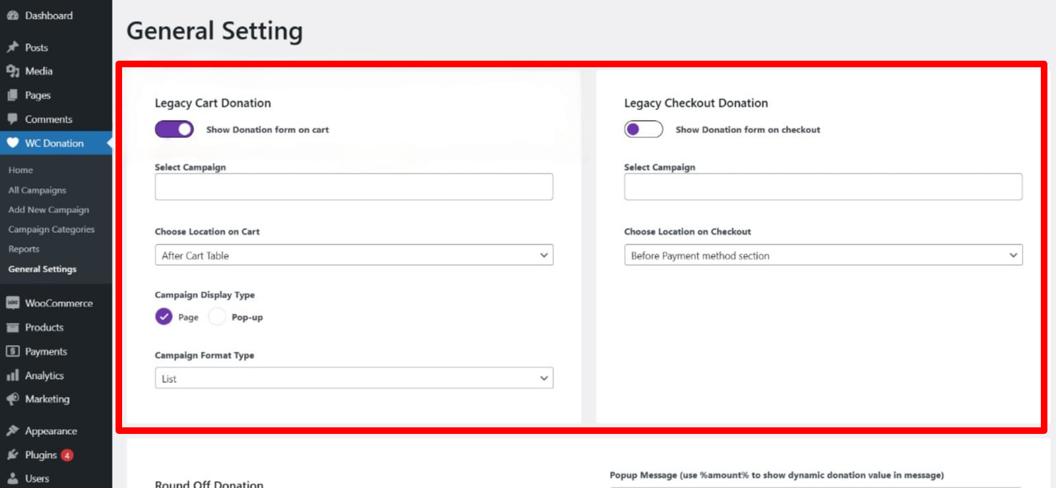Click the Posts pin icon

[13, 47]
